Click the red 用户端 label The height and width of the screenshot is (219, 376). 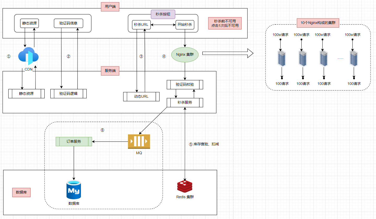110,7
